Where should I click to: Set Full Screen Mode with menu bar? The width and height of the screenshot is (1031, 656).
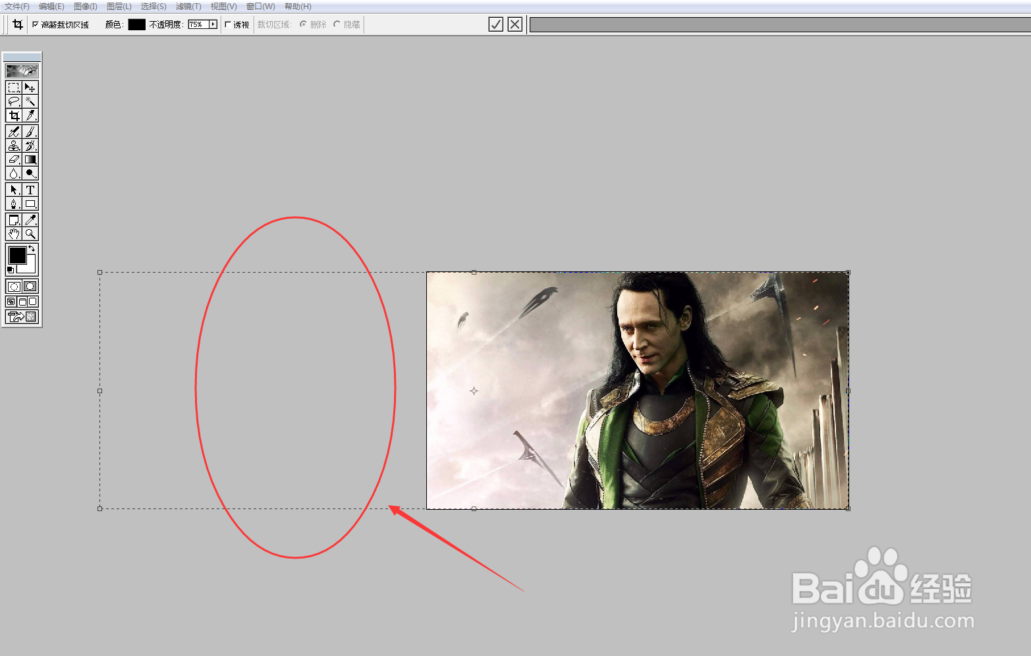[x=22, y=302]
